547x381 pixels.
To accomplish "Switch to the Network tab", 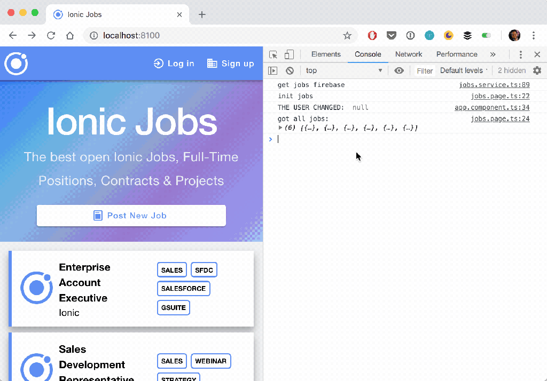I will [x=409, y=54].
